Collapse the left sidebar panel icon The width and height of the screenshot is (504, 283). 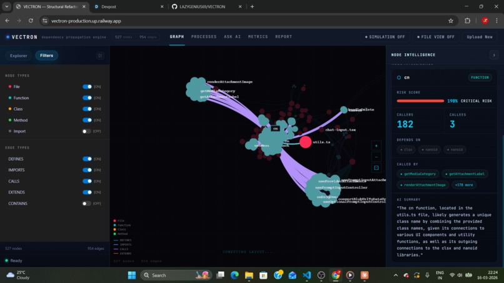100,56
